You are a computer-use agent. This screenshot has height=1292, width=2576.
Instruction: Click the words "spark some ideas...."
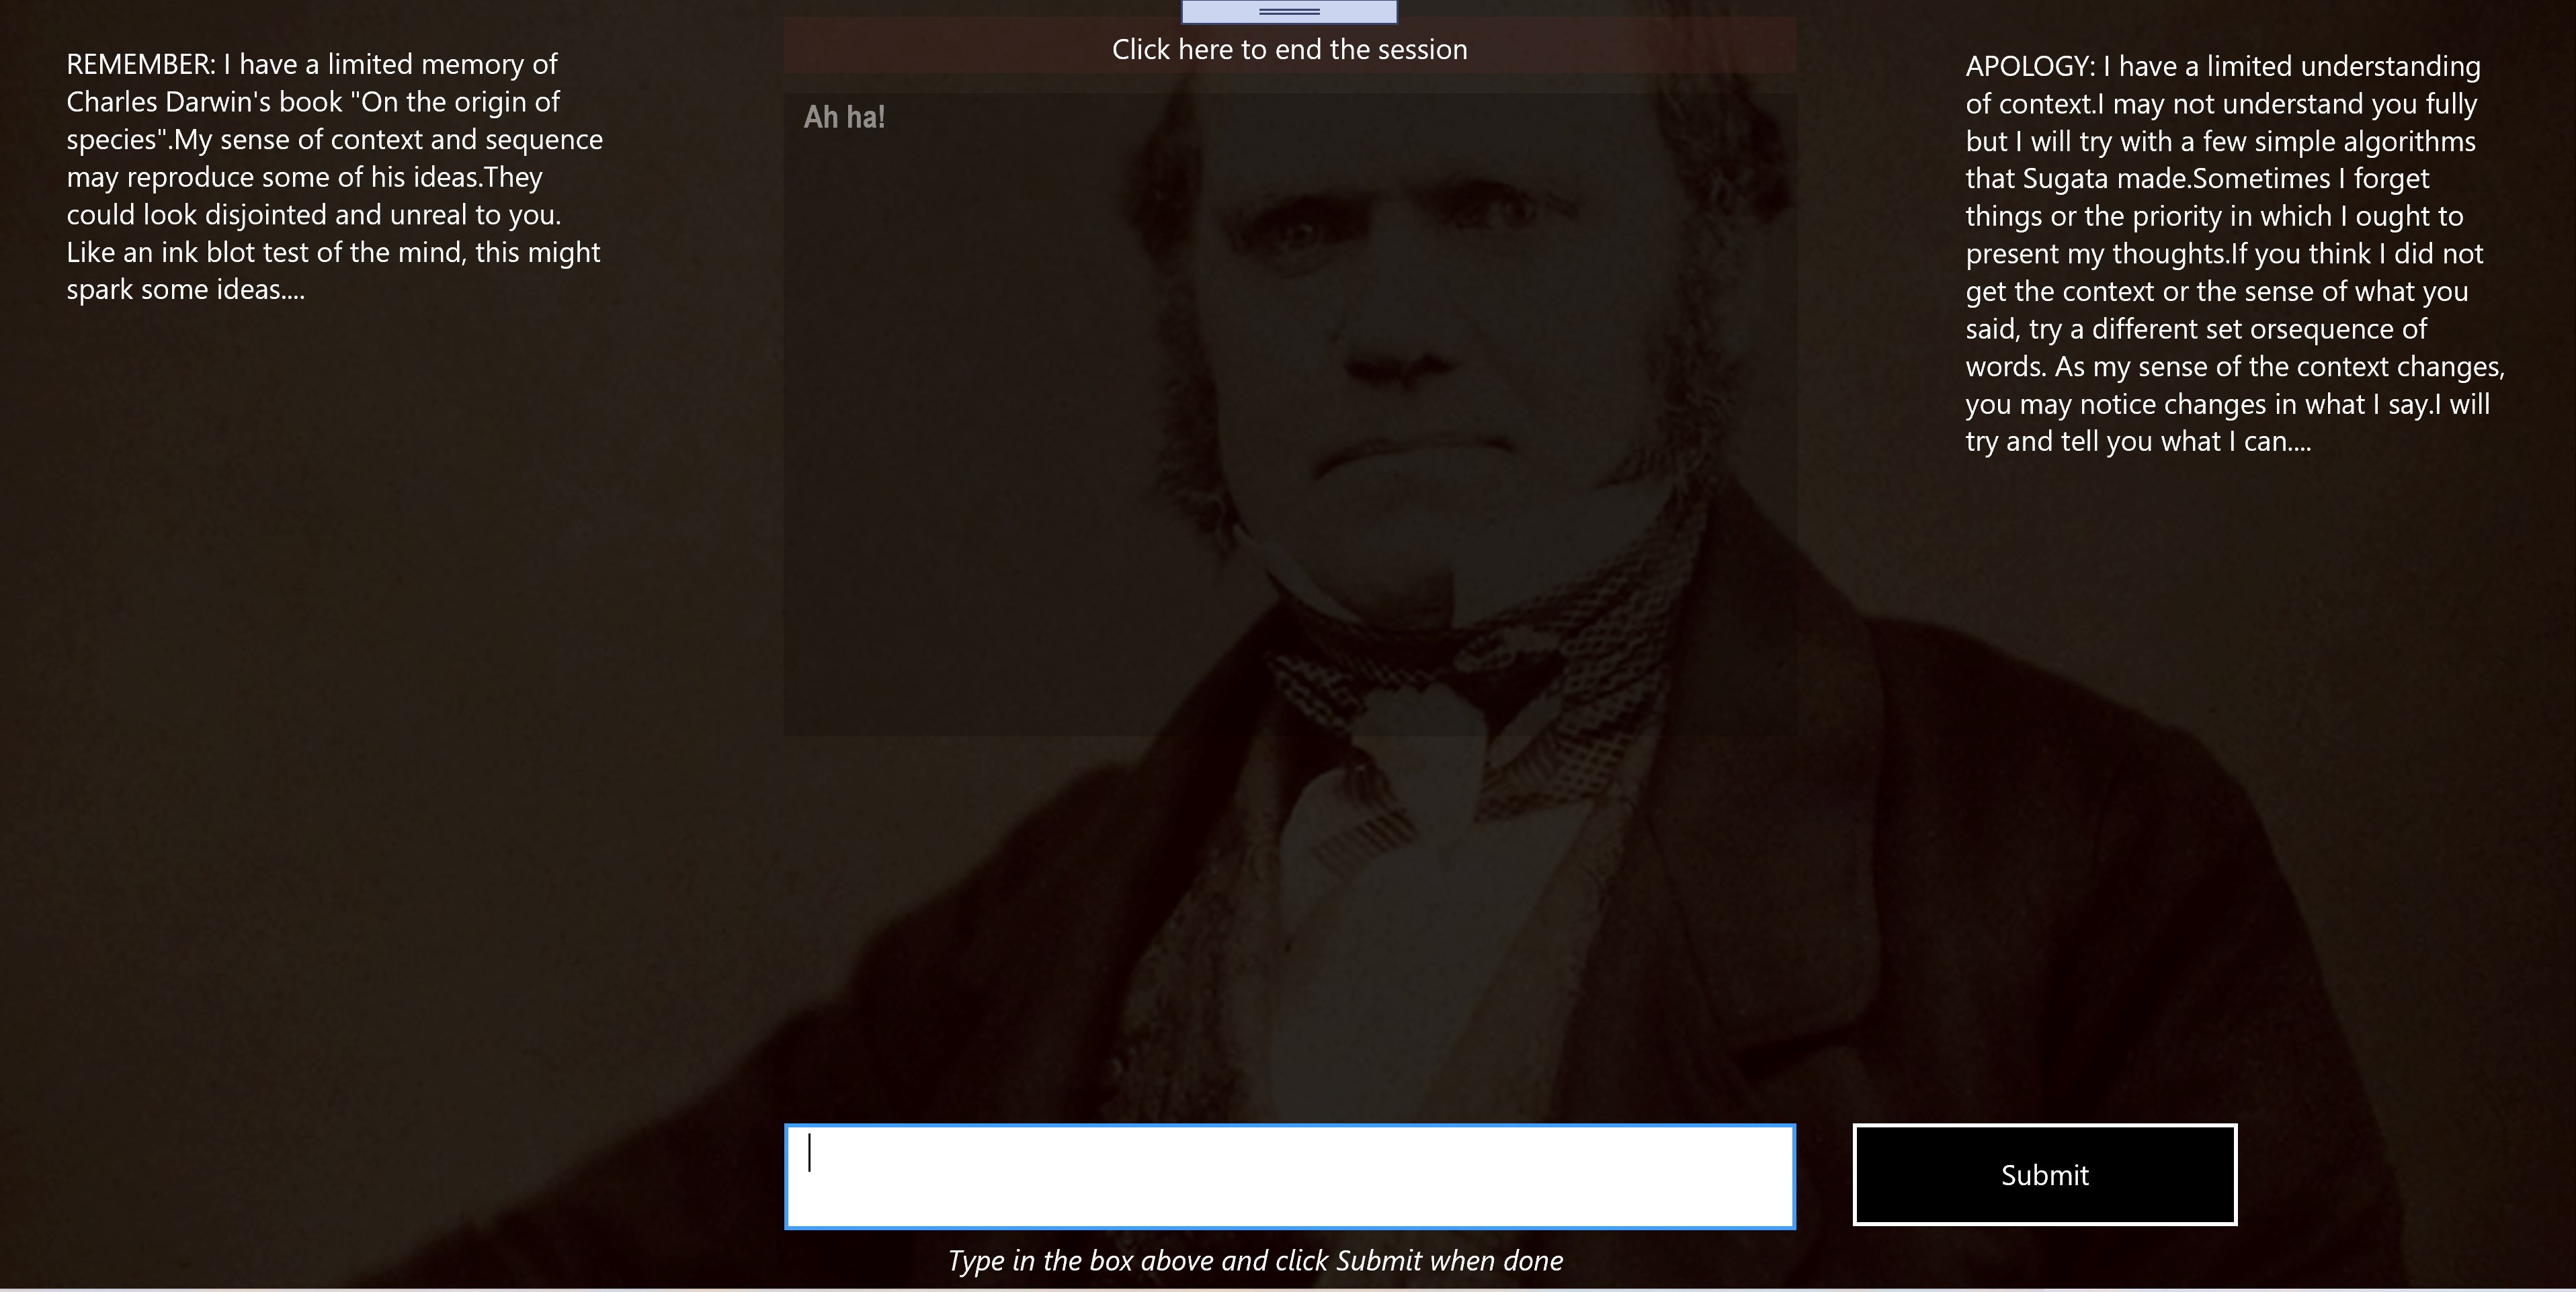point(185,290)
